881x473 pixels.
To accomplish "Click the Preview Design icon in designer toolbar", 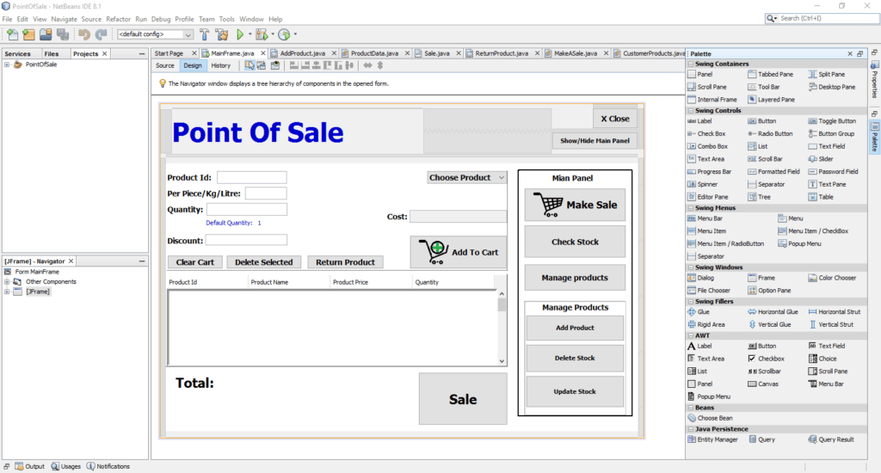I will point(274,65).
